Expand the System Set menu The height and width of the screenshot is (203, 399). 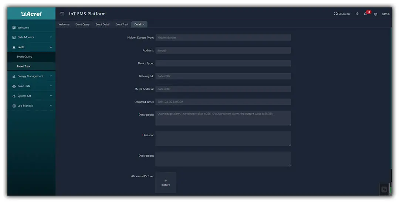[x=51, y=96]
